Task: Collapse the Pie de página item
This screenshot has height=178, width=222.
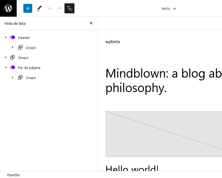Action: pos(6,68)
